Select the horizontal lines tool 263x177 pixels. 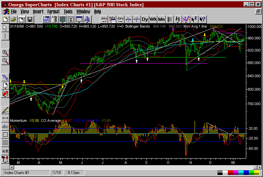pyautogui.click(x=5, y=143)
